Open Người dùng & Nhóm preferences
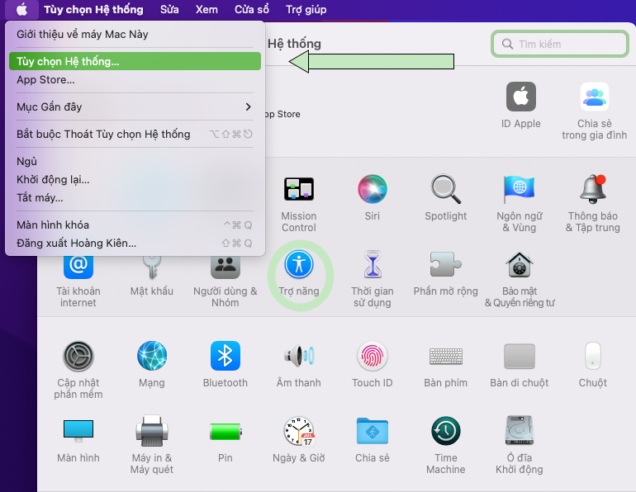This screenshot has width=636, height=492. [225, 280]
